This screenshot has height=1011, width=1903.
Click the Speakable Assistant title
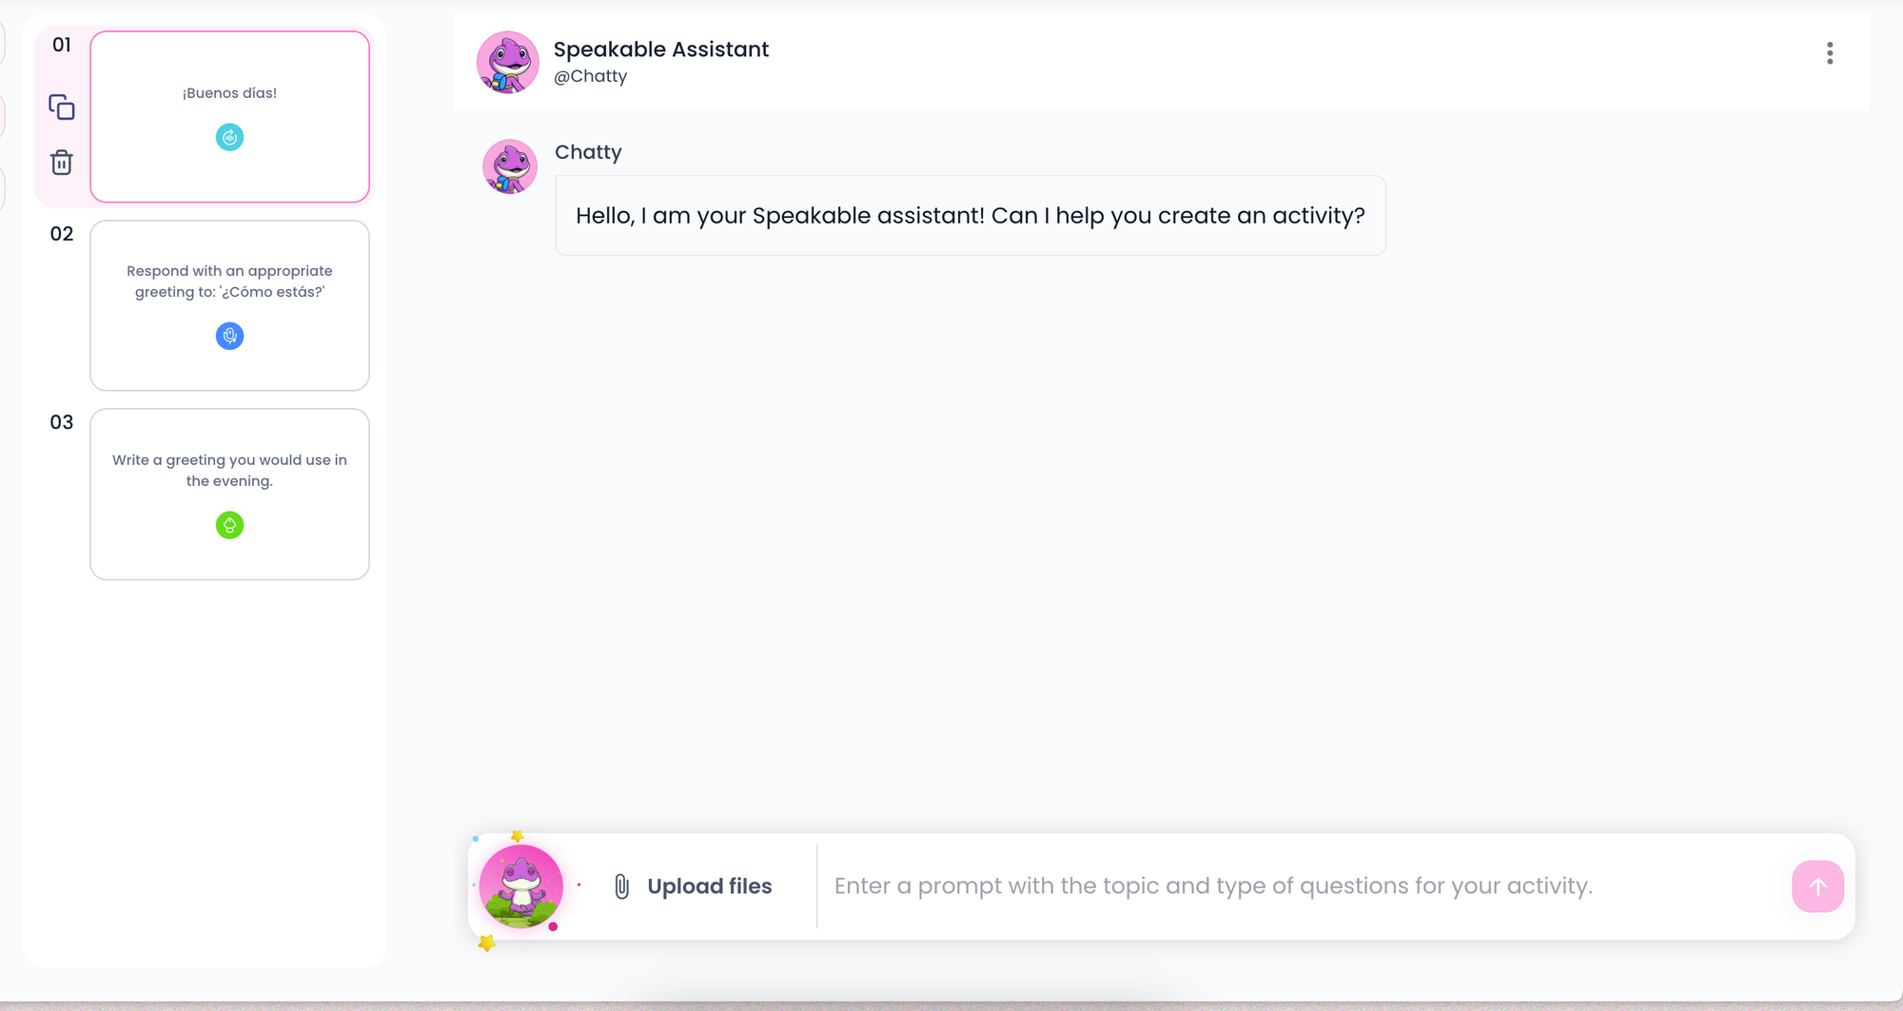click(x=661, y=49)
